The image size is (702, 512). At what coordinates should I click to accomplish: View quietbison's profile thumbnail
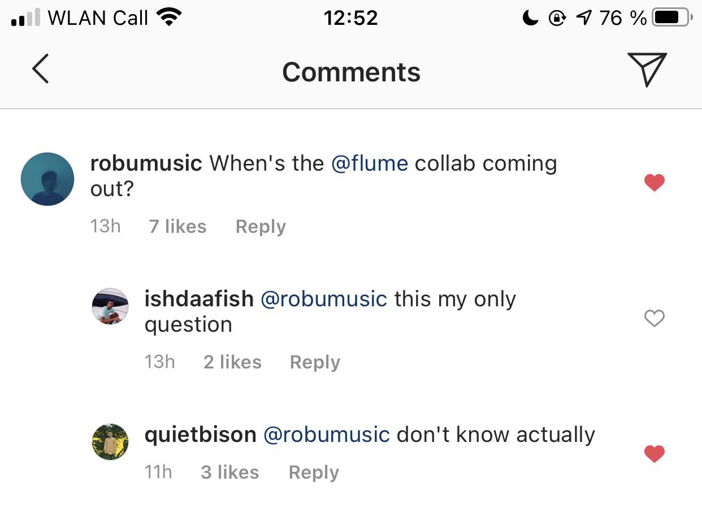click(110, 441)
